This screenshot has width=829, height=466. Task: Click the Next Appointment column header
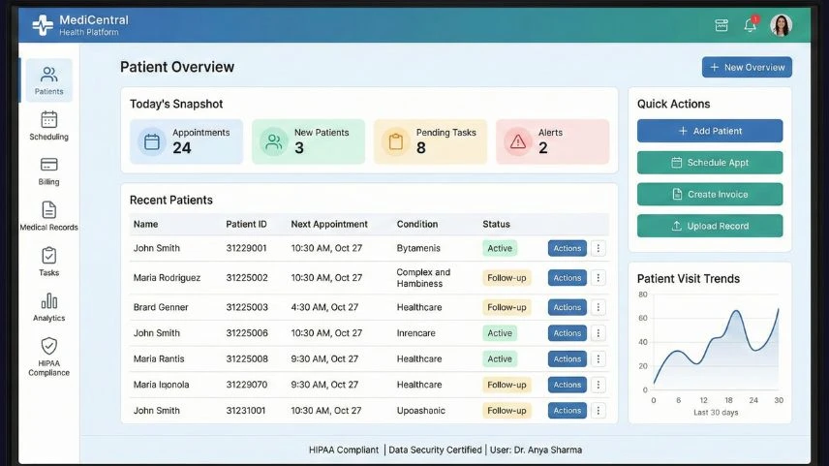click(329, 224)
